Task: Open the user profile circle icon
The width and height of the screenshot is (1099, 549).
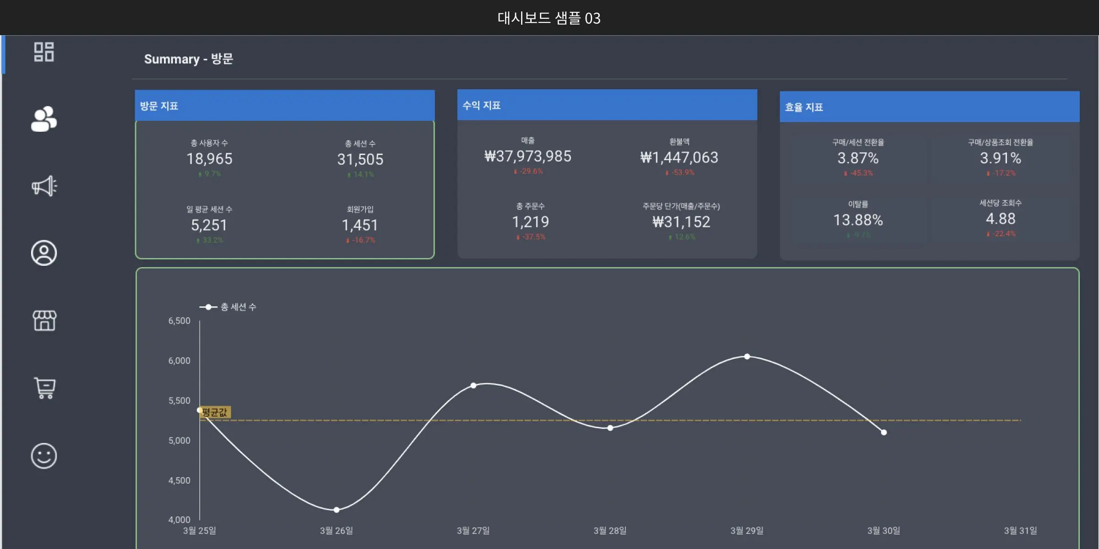Action: tap(44, 253)
